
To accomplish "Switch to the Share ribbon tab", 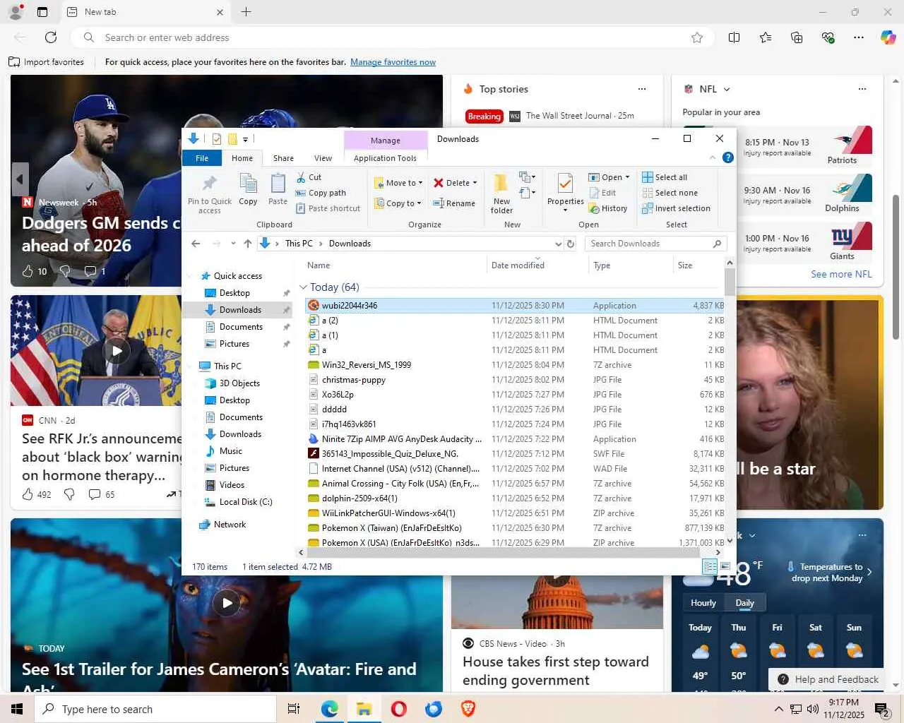I will pyautogui.click(x=283, y=158).
